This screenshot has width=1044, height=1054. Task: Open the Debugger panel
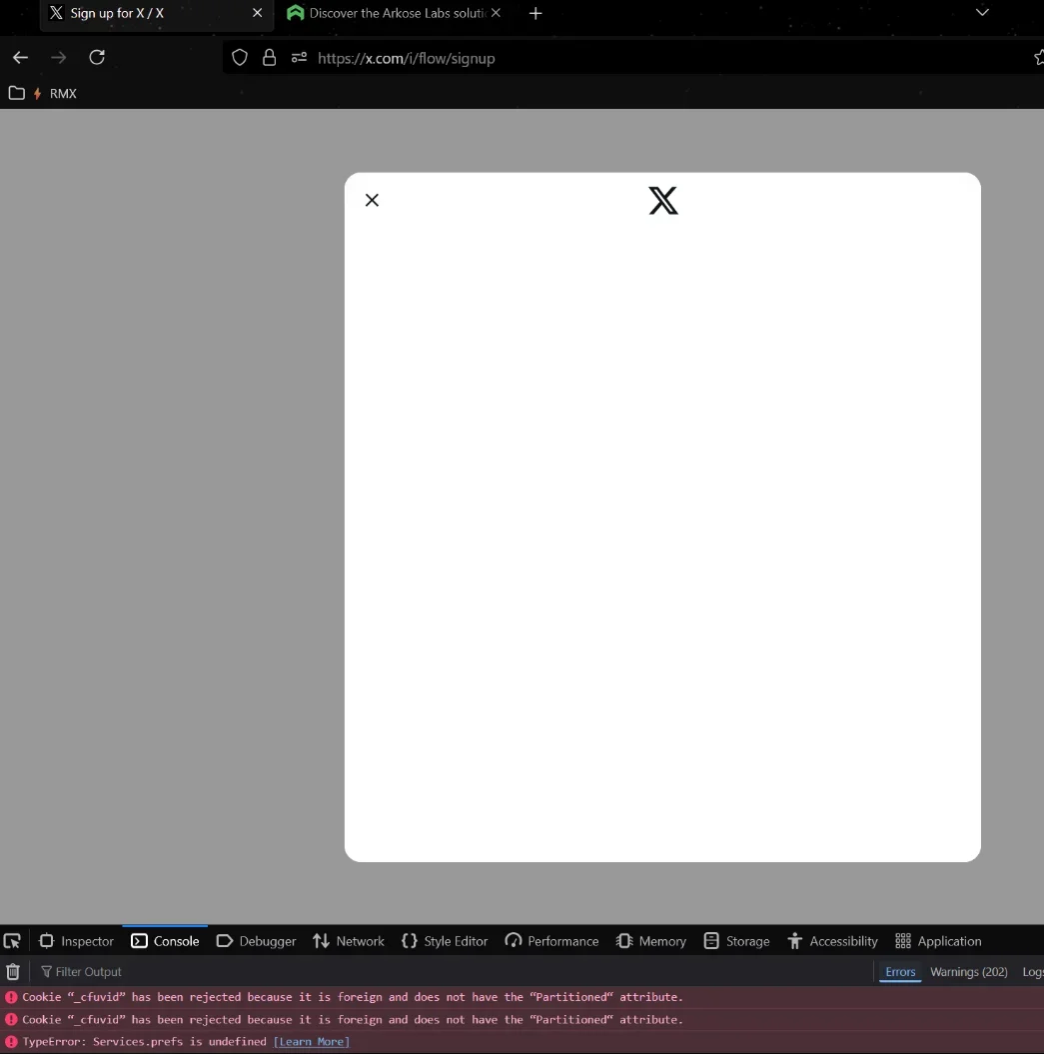(x=256, y=941)
